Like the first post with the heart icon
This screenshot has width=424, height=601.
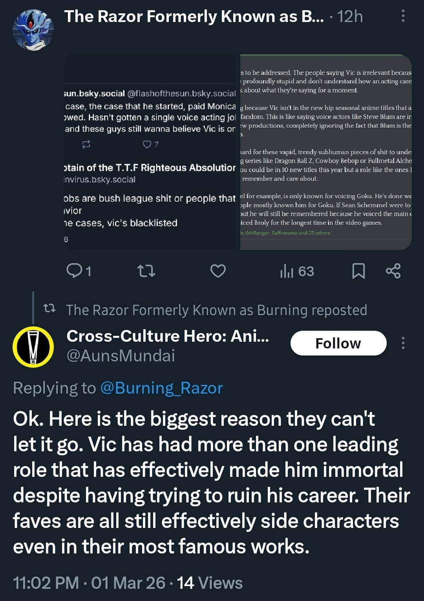coord(218,271)
